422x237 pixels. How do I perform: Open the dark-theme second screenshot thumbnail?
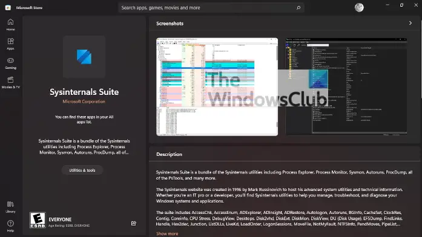[346, 87]
